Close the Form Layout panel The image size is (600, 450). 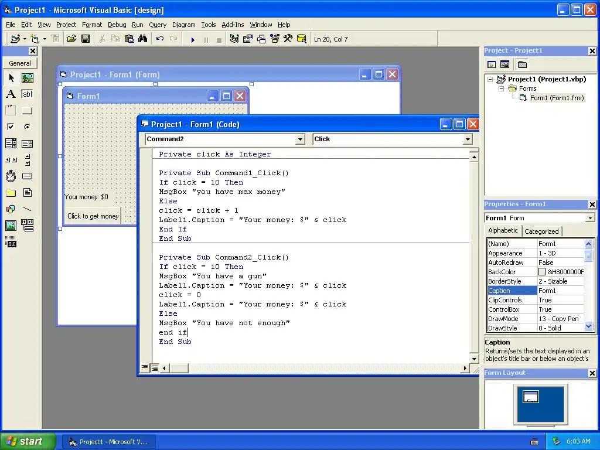592,373
